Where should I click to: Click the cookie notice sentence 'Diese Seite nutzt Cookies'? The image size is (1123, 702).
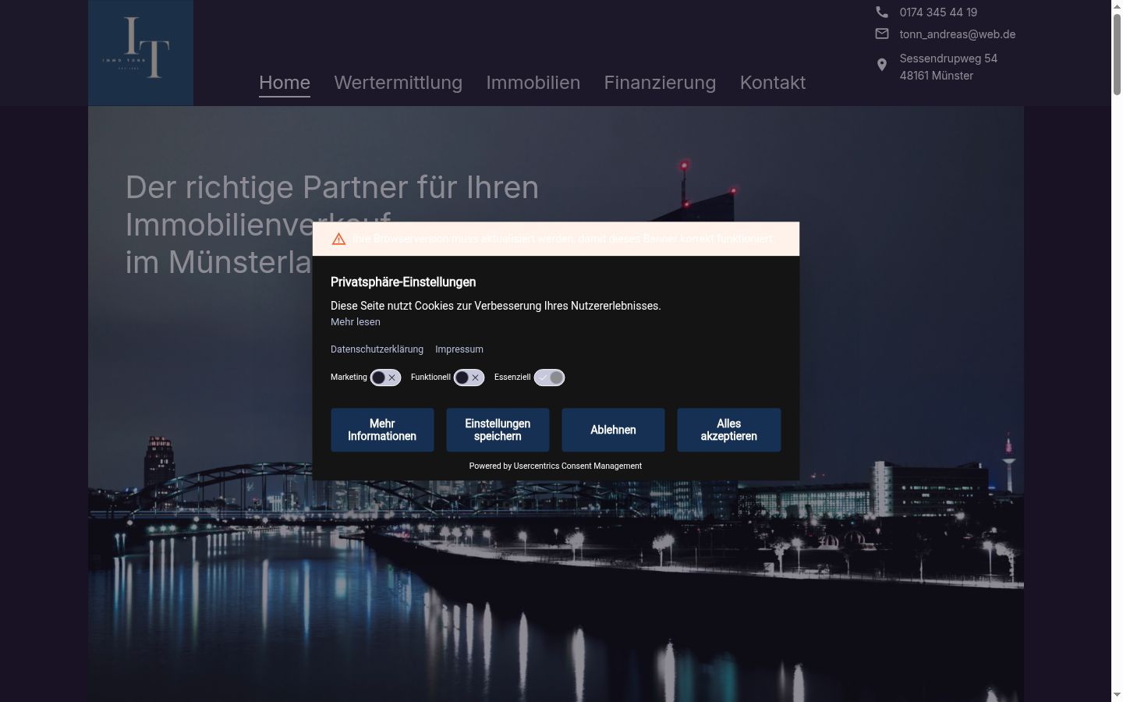click(x=496, y=306)
